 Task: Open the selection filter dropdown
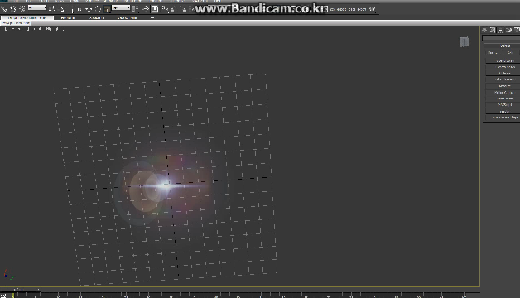[x=37, y=8]
